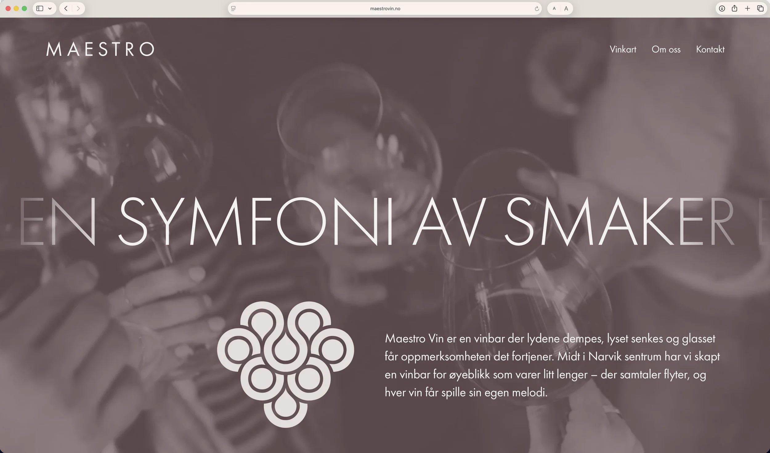Show the Safari downloads icon
This screenshot has height=453, width=770.
722,9
